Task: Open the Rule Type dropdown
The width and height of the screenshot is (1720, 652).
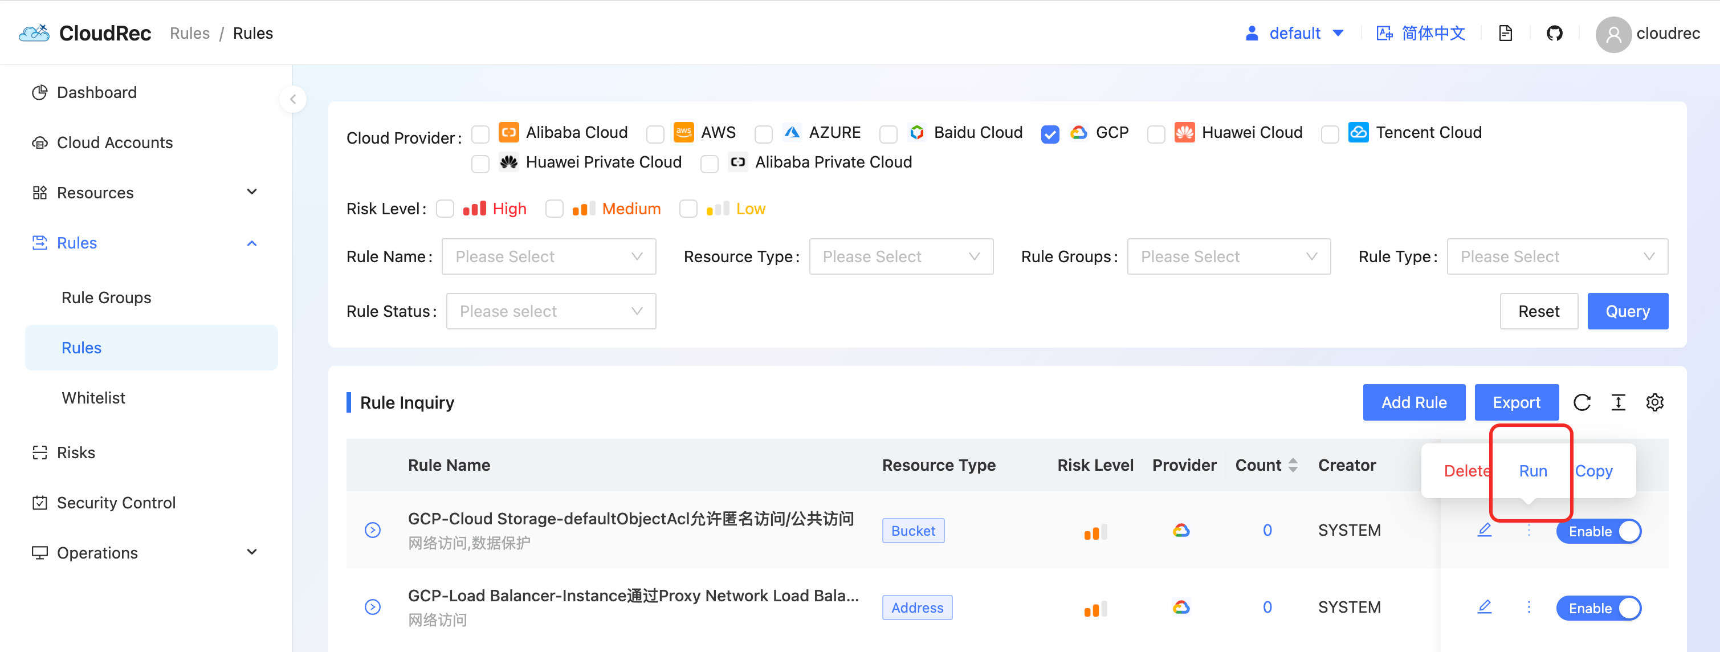Action: pyautogui.click(x=1557, y=256)
